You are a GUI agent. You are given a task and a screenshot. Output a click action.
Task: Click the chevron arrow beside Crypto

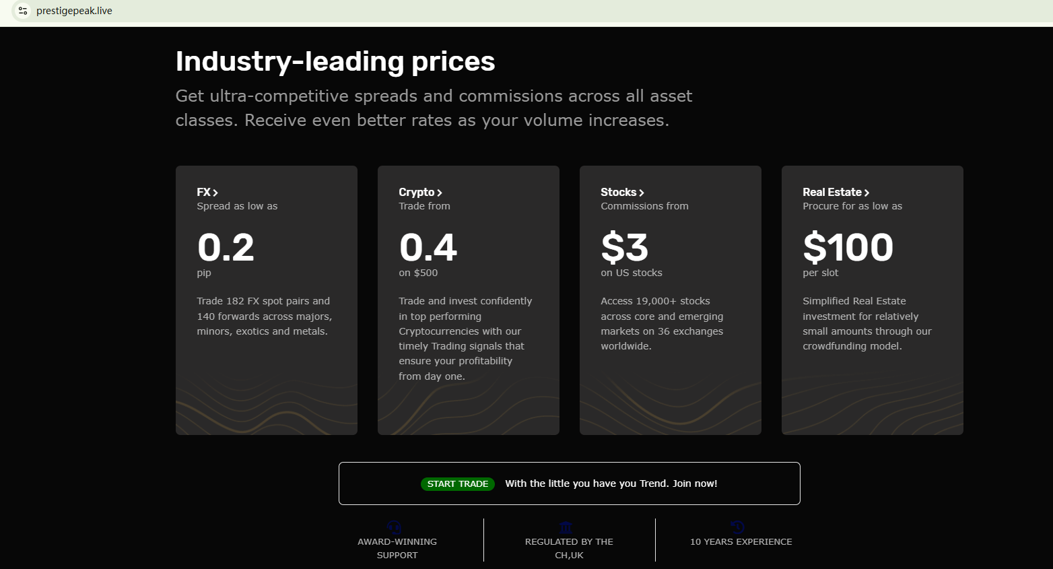tap(440, 193)
